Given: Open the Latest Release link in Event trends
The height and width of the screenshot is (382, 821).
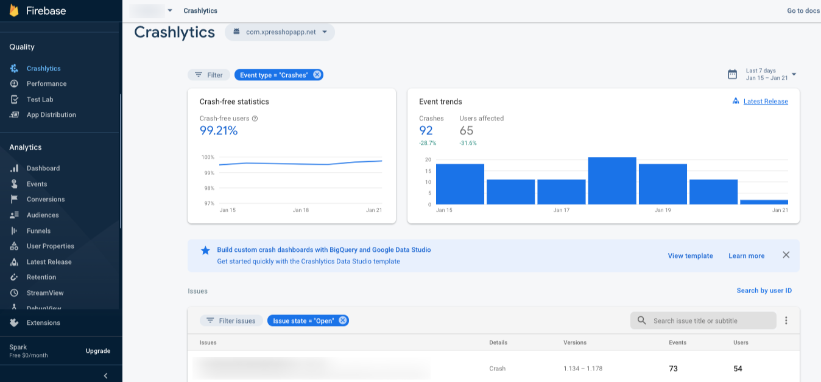Looking at the screenshot, I should coord(766,102).
